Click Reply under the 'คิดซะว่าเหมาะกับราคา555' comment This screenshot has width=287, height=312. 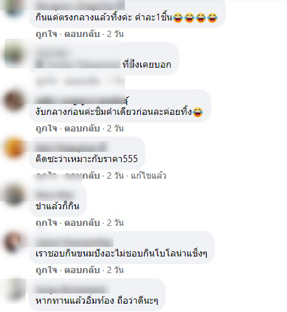[x=82, y=175]
